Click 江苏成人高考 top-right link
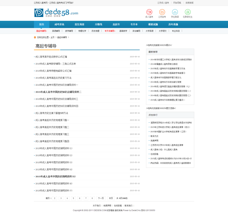Screen dimensions: 228x216 (x=163, y=3)
